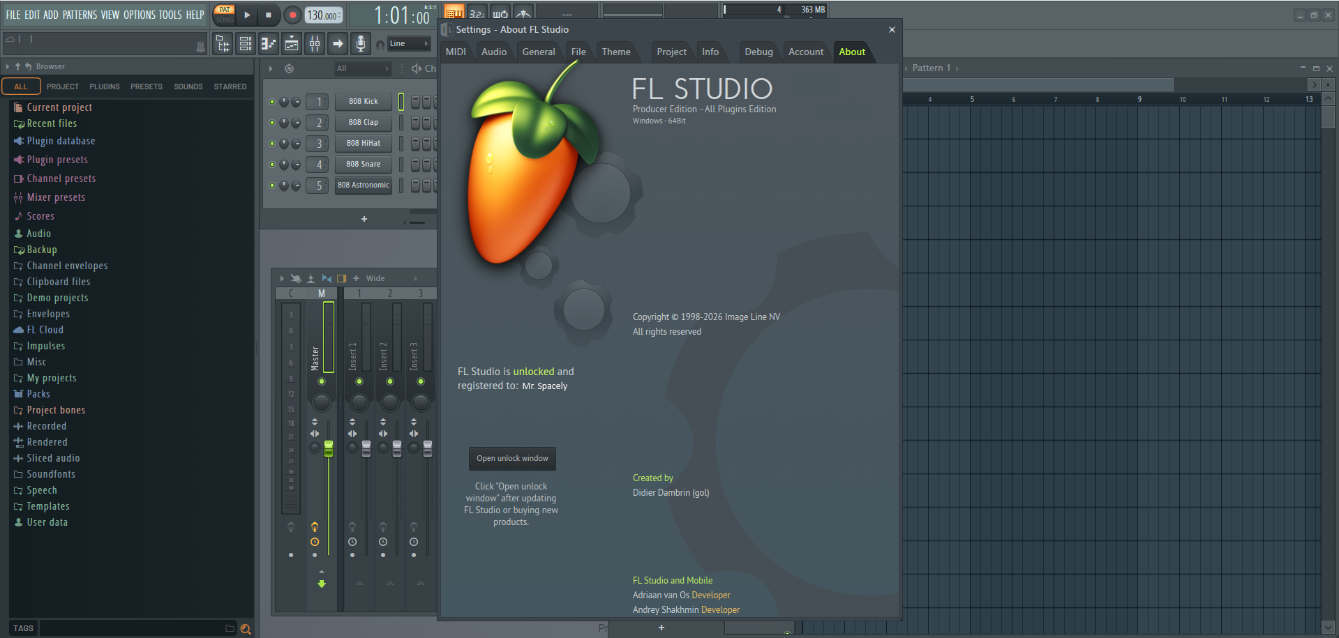Mute the 808 Astronomic channel

272,185
